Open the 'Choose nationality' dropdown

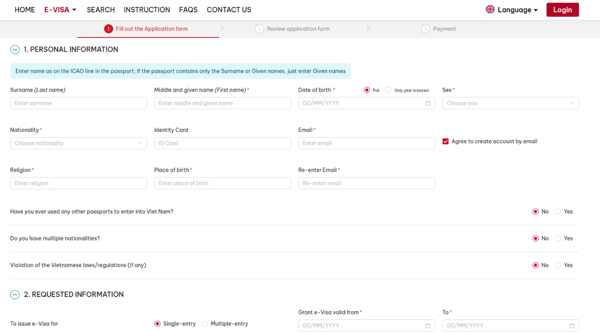pyautogui.click(x=78, y=143)
